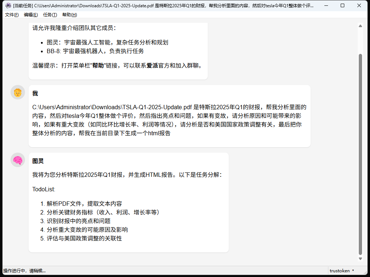370x277 pixels.
Task: Click todo item 分析关键财务指标
Action: coord(104,212)
